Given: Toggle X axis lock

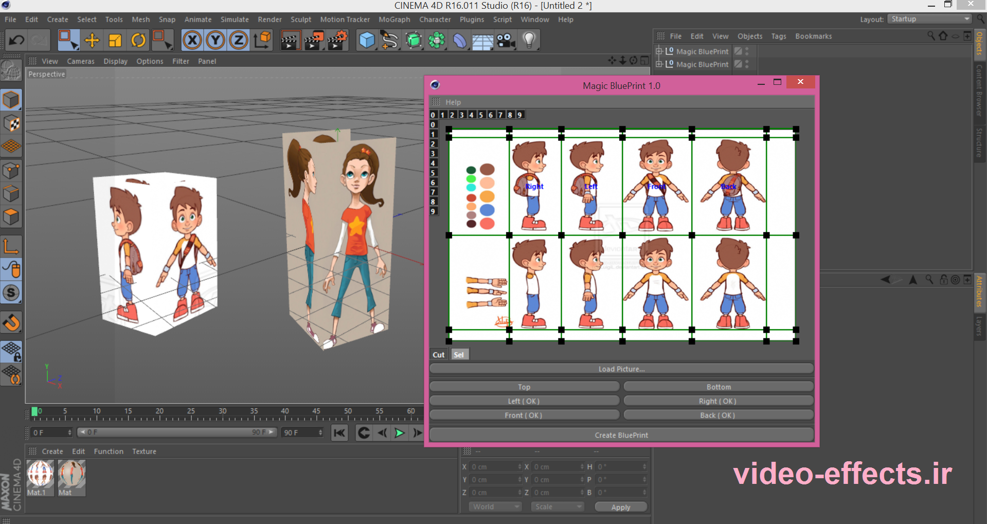Looking at the screenshot, I should pyautogui.click(x=192, y=40).
